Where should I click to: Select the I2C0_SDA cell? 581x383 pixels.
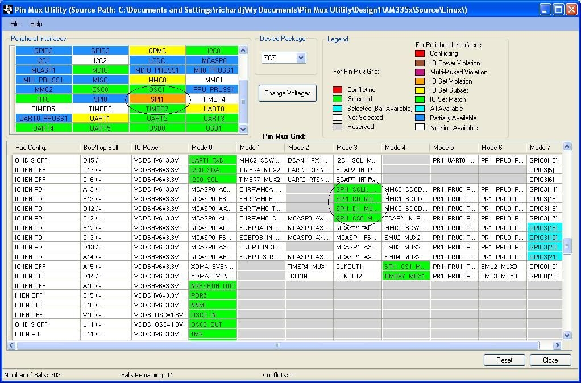tap(212, 170)
